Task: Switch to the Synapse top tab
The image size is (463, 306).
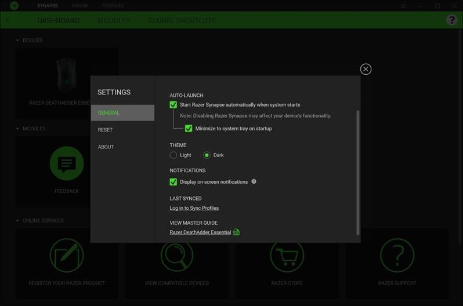Action: (x=48, y=6)
